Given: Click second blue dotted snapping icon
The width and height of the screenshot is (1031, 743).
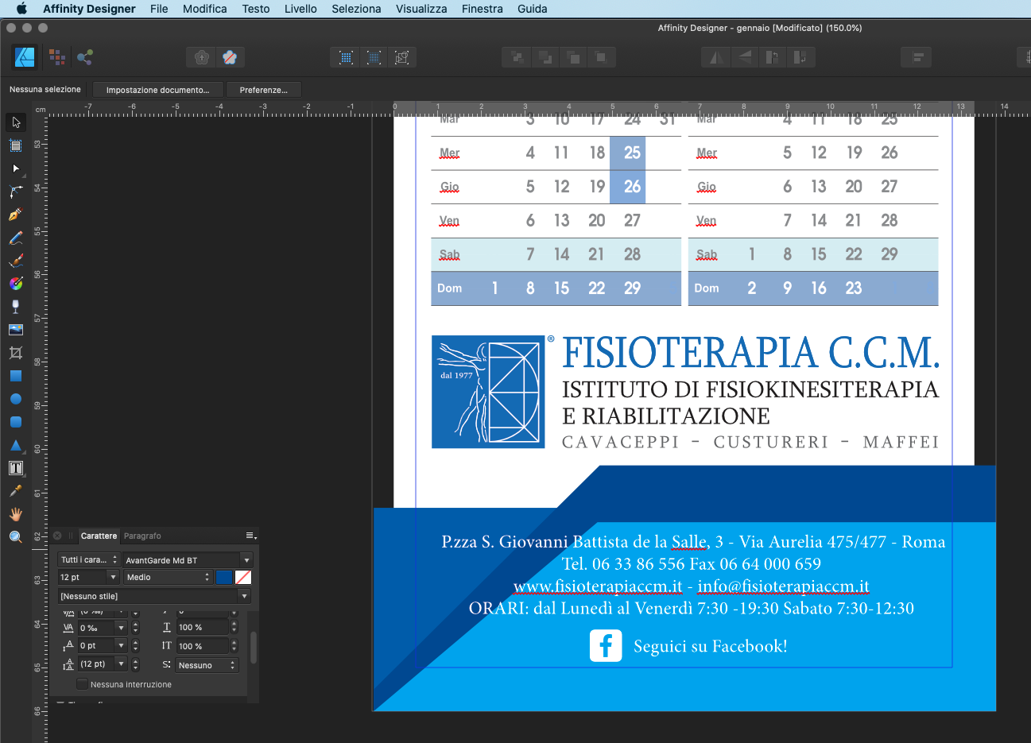Looking at the screenshot, I should [374, 57].
